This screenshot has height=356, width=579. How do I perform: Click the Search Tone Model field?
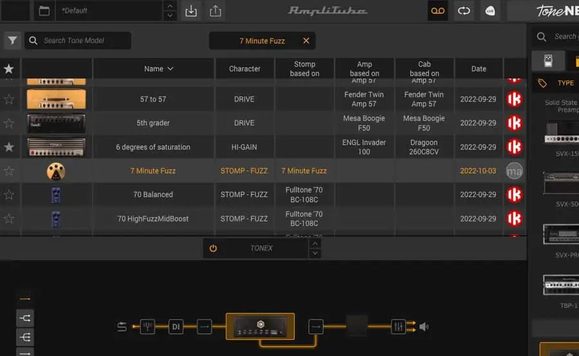(78, 41)
